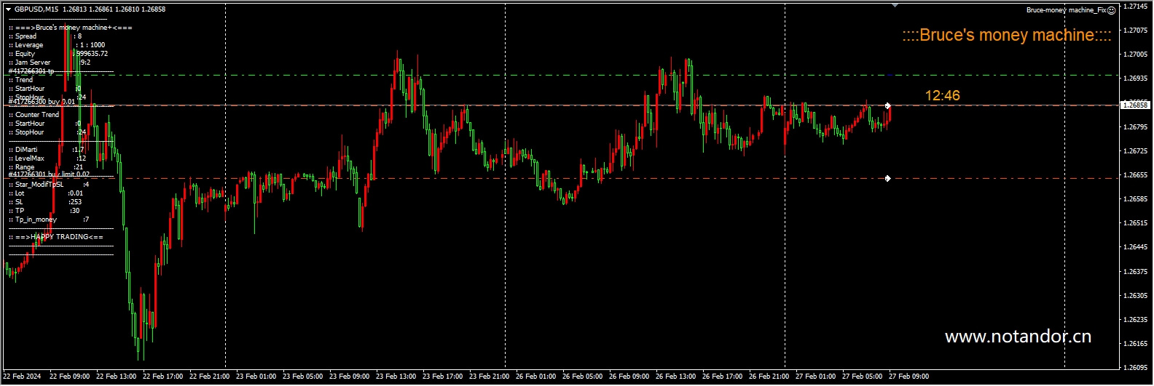Click the 27 Feb 09:00 time axis label
Viewport: 1154px width, 386px height.
908,377
